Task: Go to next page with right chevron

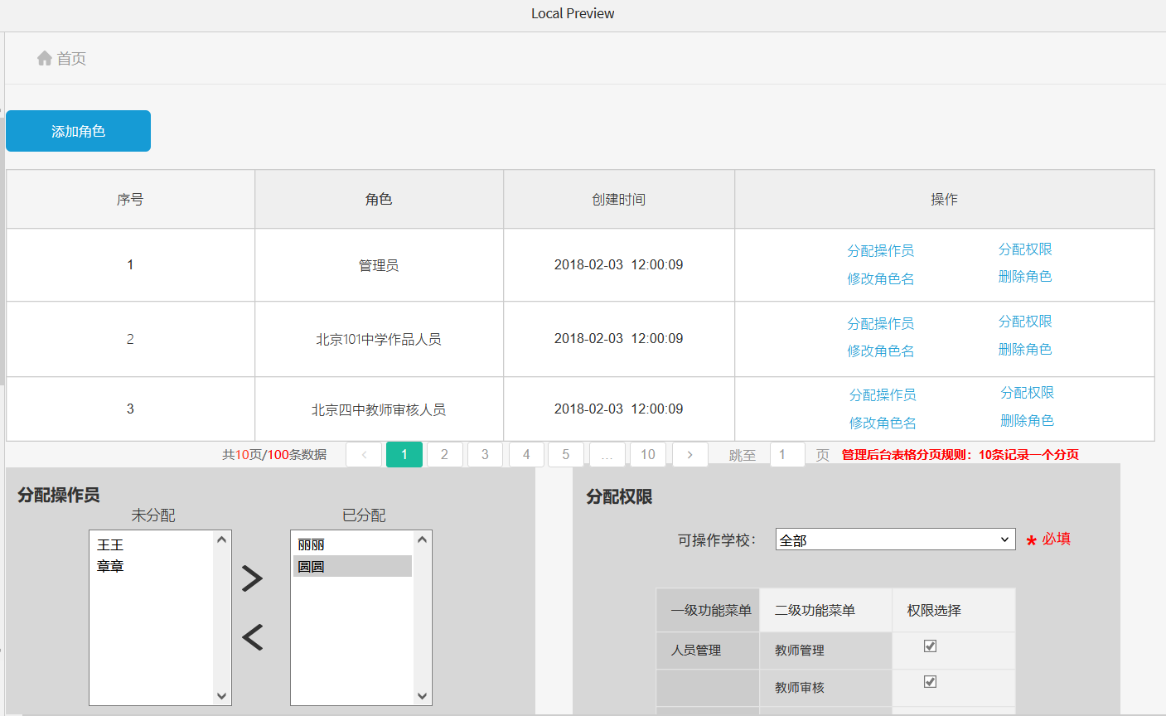Action: coord(689,454)
